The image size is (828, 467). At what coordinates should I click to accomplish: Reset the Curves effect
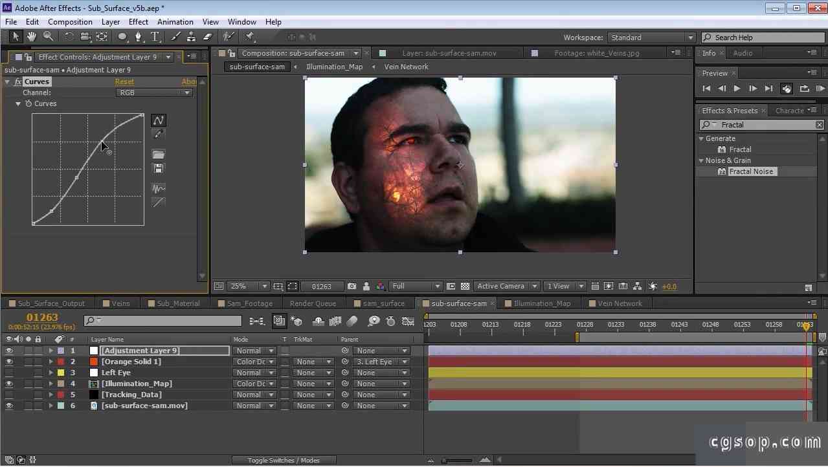[x=124, y=81]
